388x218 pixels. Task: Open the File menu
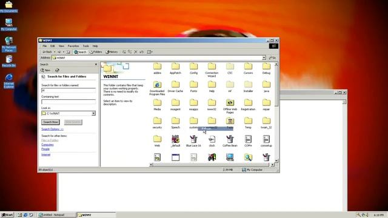tap(44, 46)
